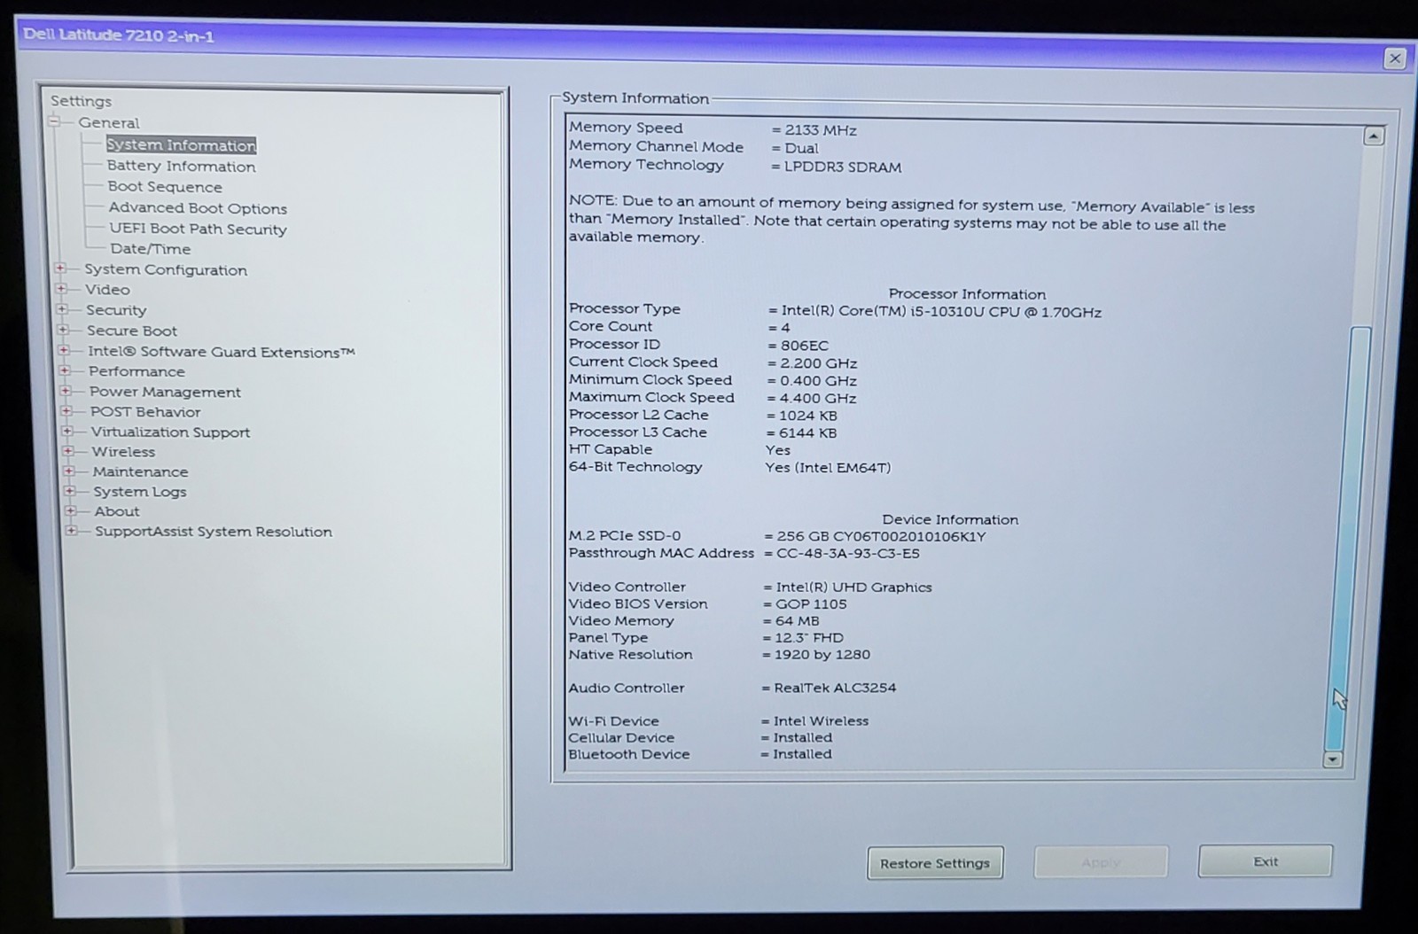
Task: Expand Intel Software Guard Extensions node
Action: pos(64,351)
